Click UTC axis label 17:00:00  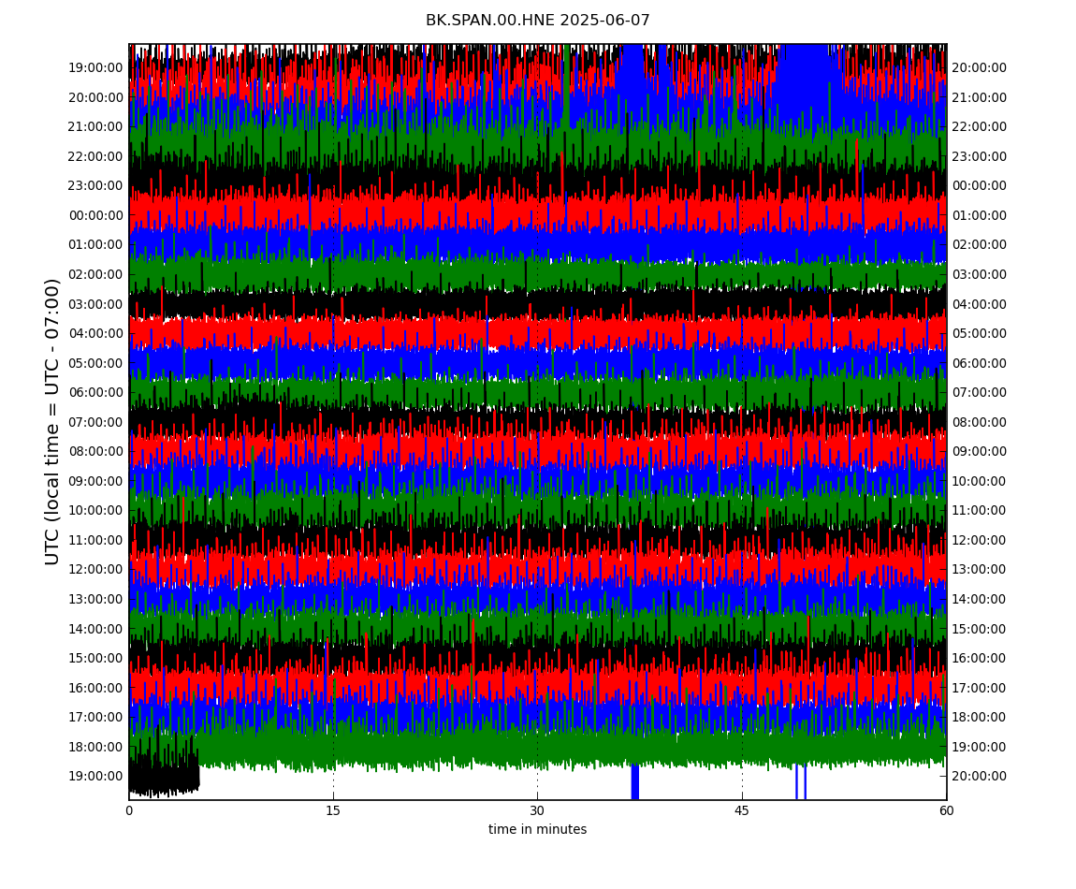96,718
